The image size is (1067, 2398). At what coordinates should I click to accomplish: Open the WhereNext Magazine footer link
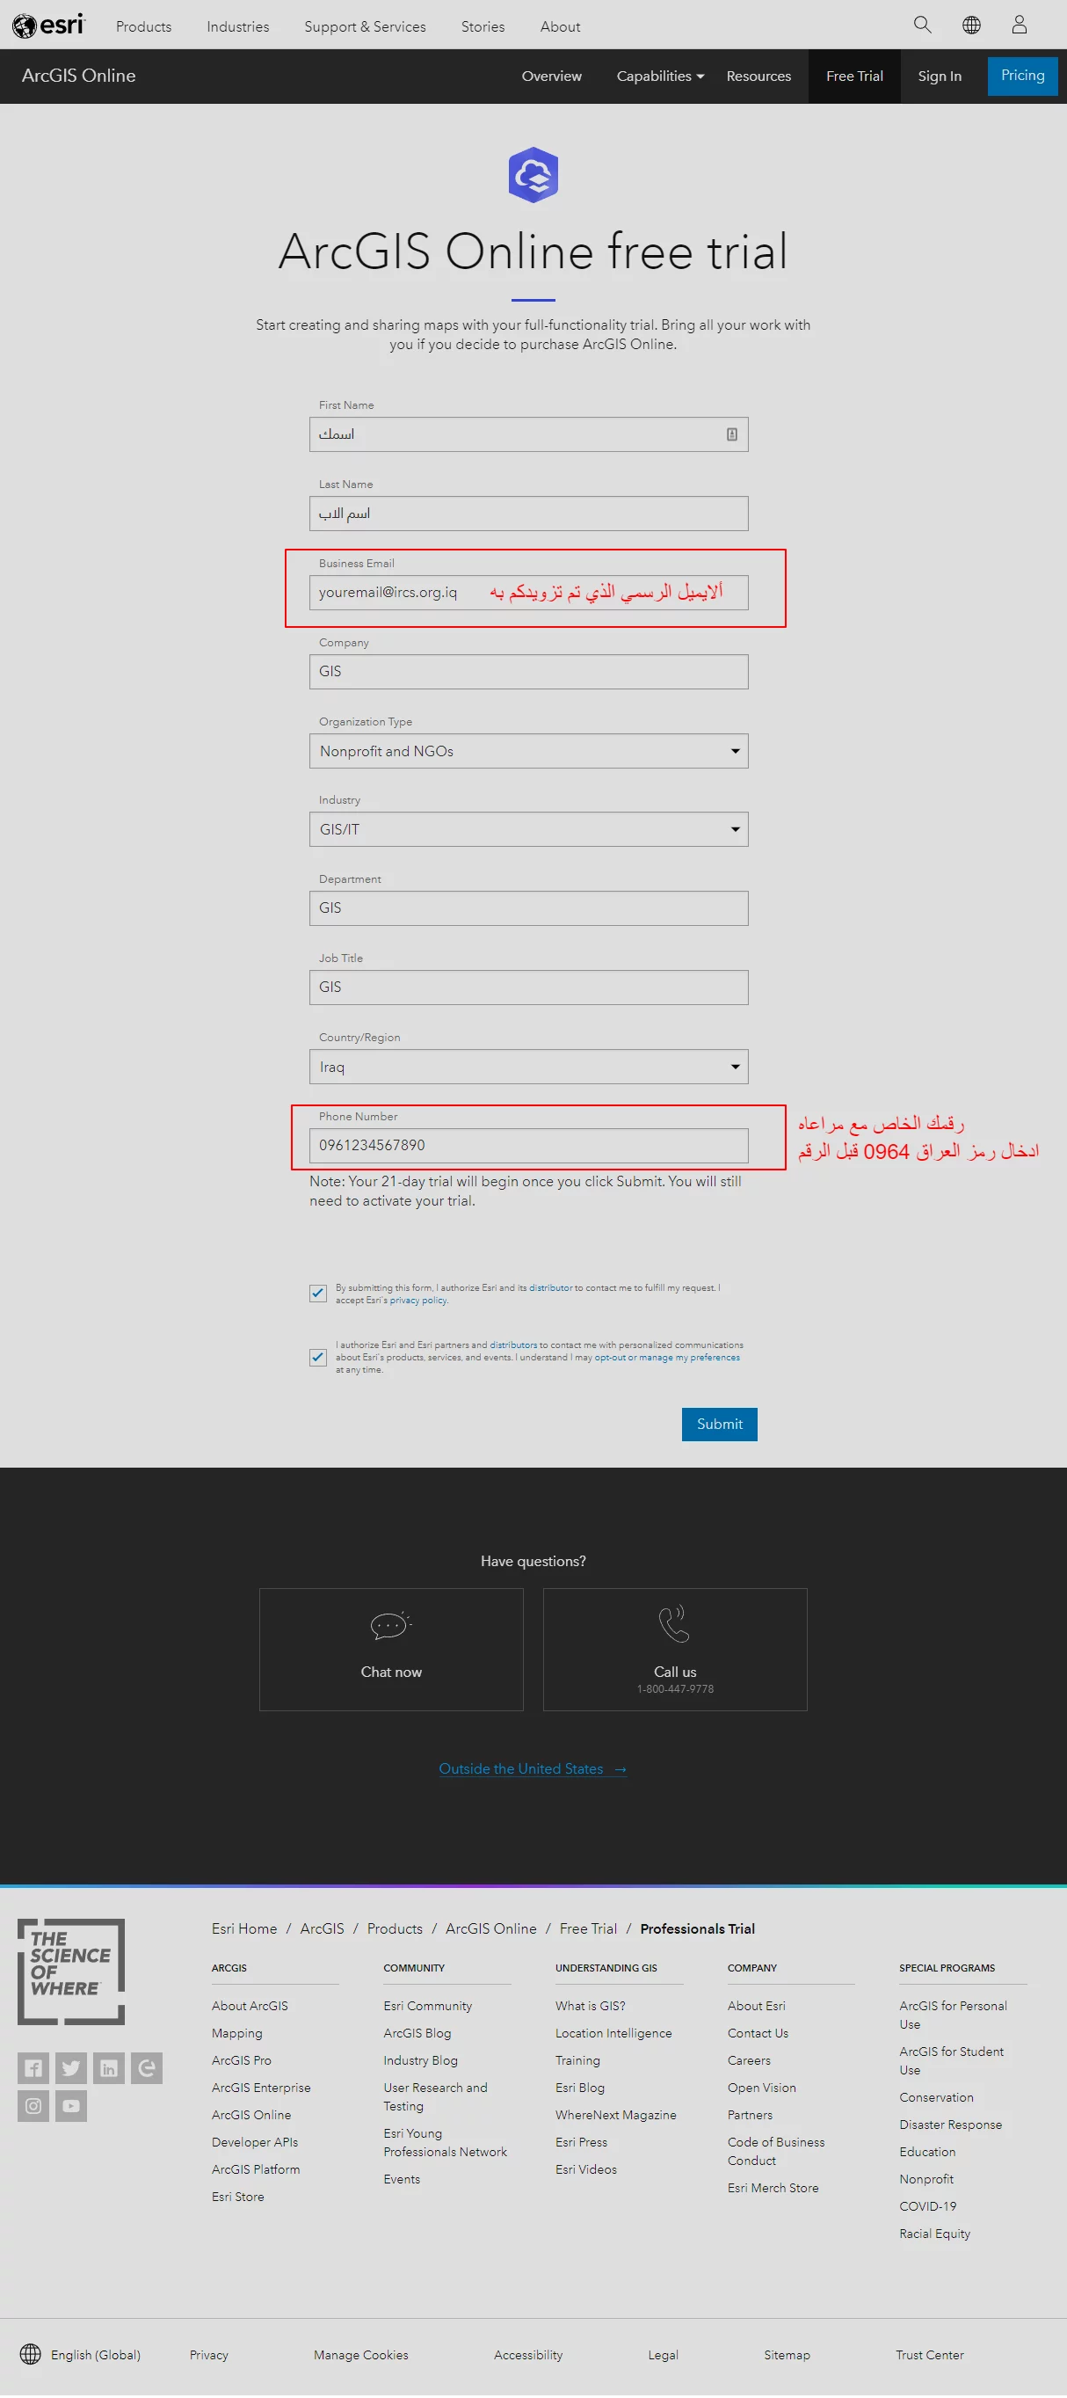pyautogui.click(x=615, y=2117)
